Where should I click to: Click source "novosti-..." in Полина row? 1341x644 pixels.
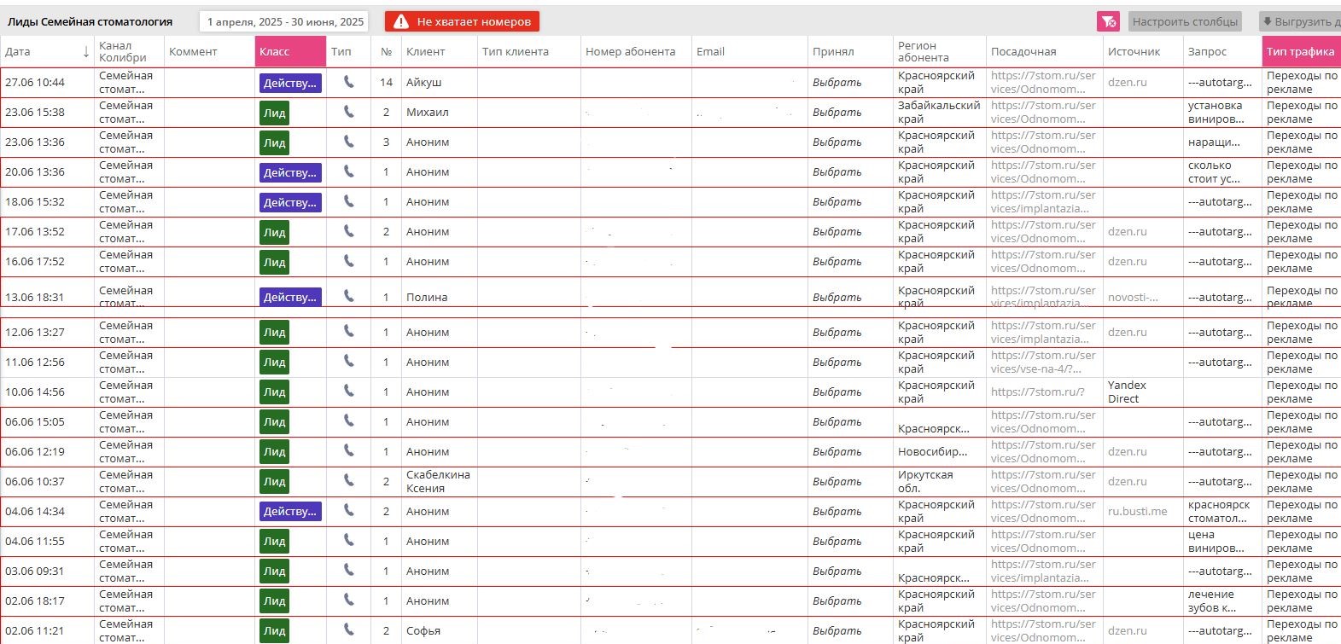(x=1133, y=298)
